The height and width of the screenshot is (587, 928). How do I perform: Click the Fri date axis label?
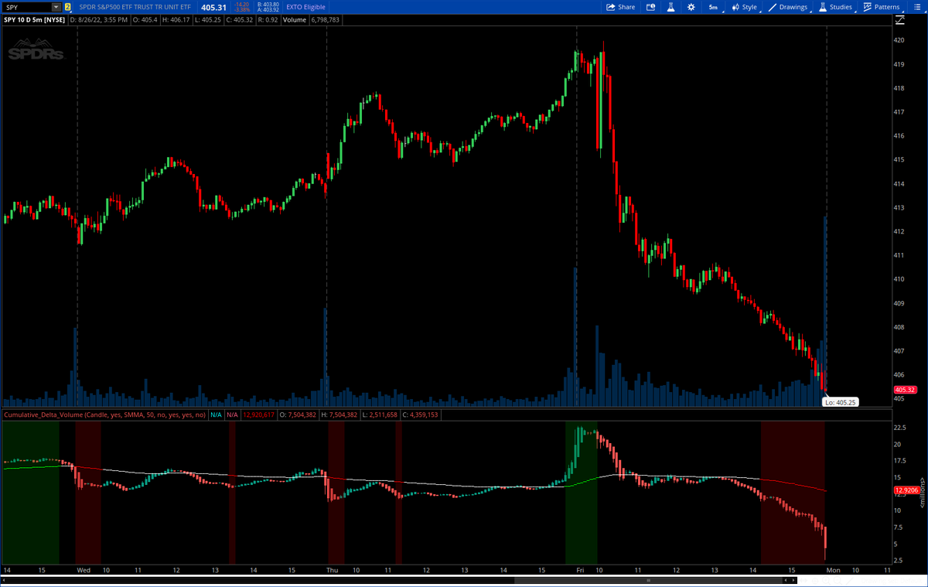(580, 570)
